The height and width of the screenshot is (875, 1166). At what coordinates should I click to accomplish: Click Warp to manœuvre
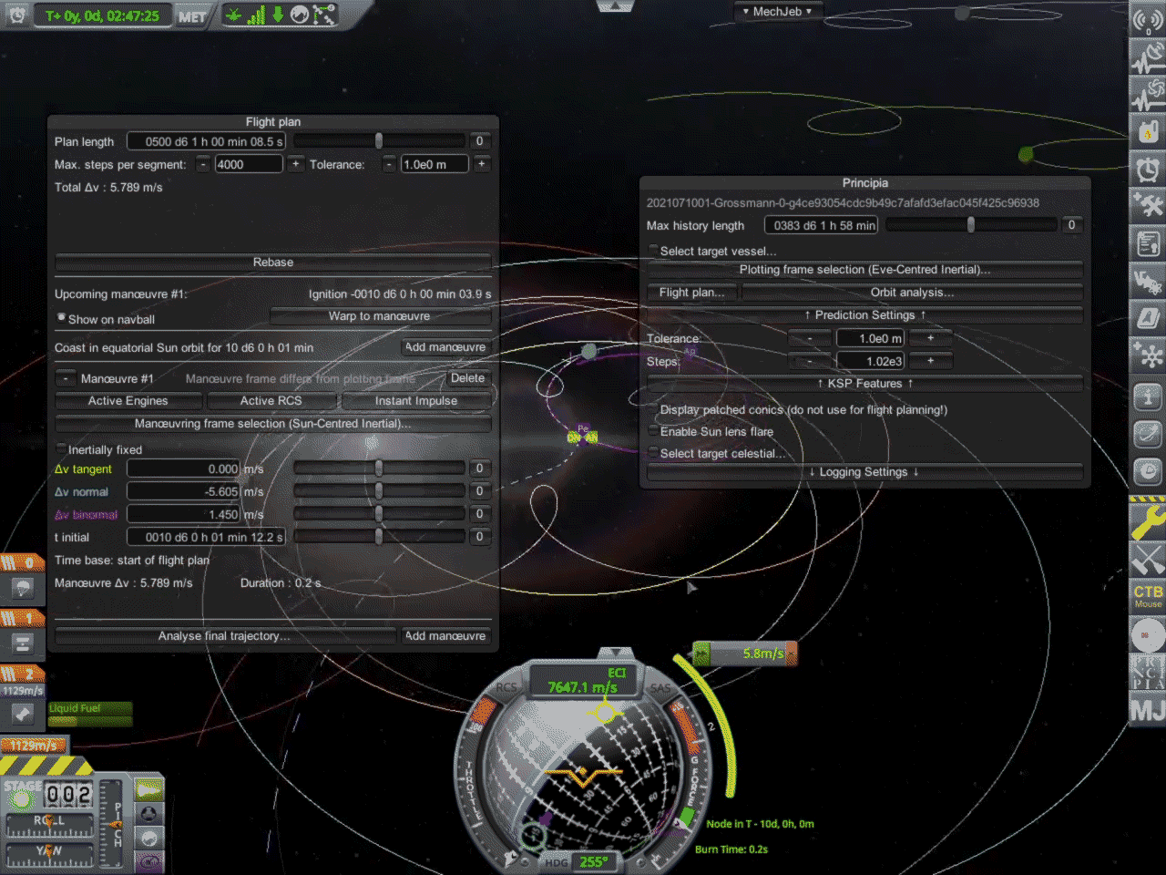point(380,315)
